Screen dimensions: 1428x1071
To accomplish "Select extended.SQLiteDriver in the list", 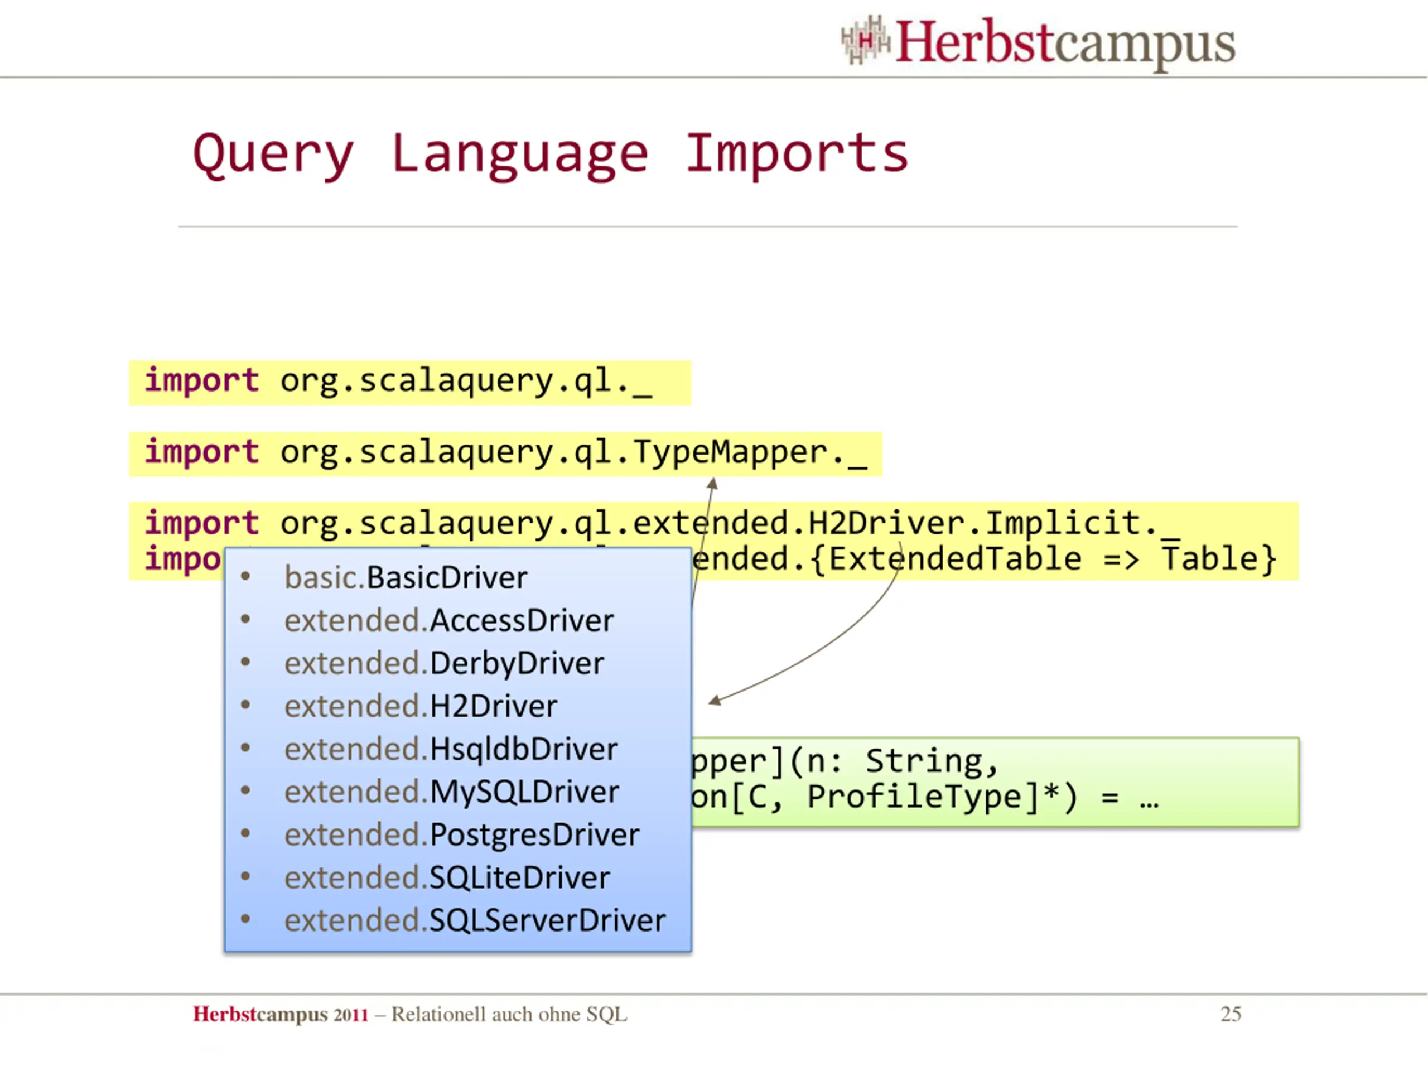I will (447, 878).
